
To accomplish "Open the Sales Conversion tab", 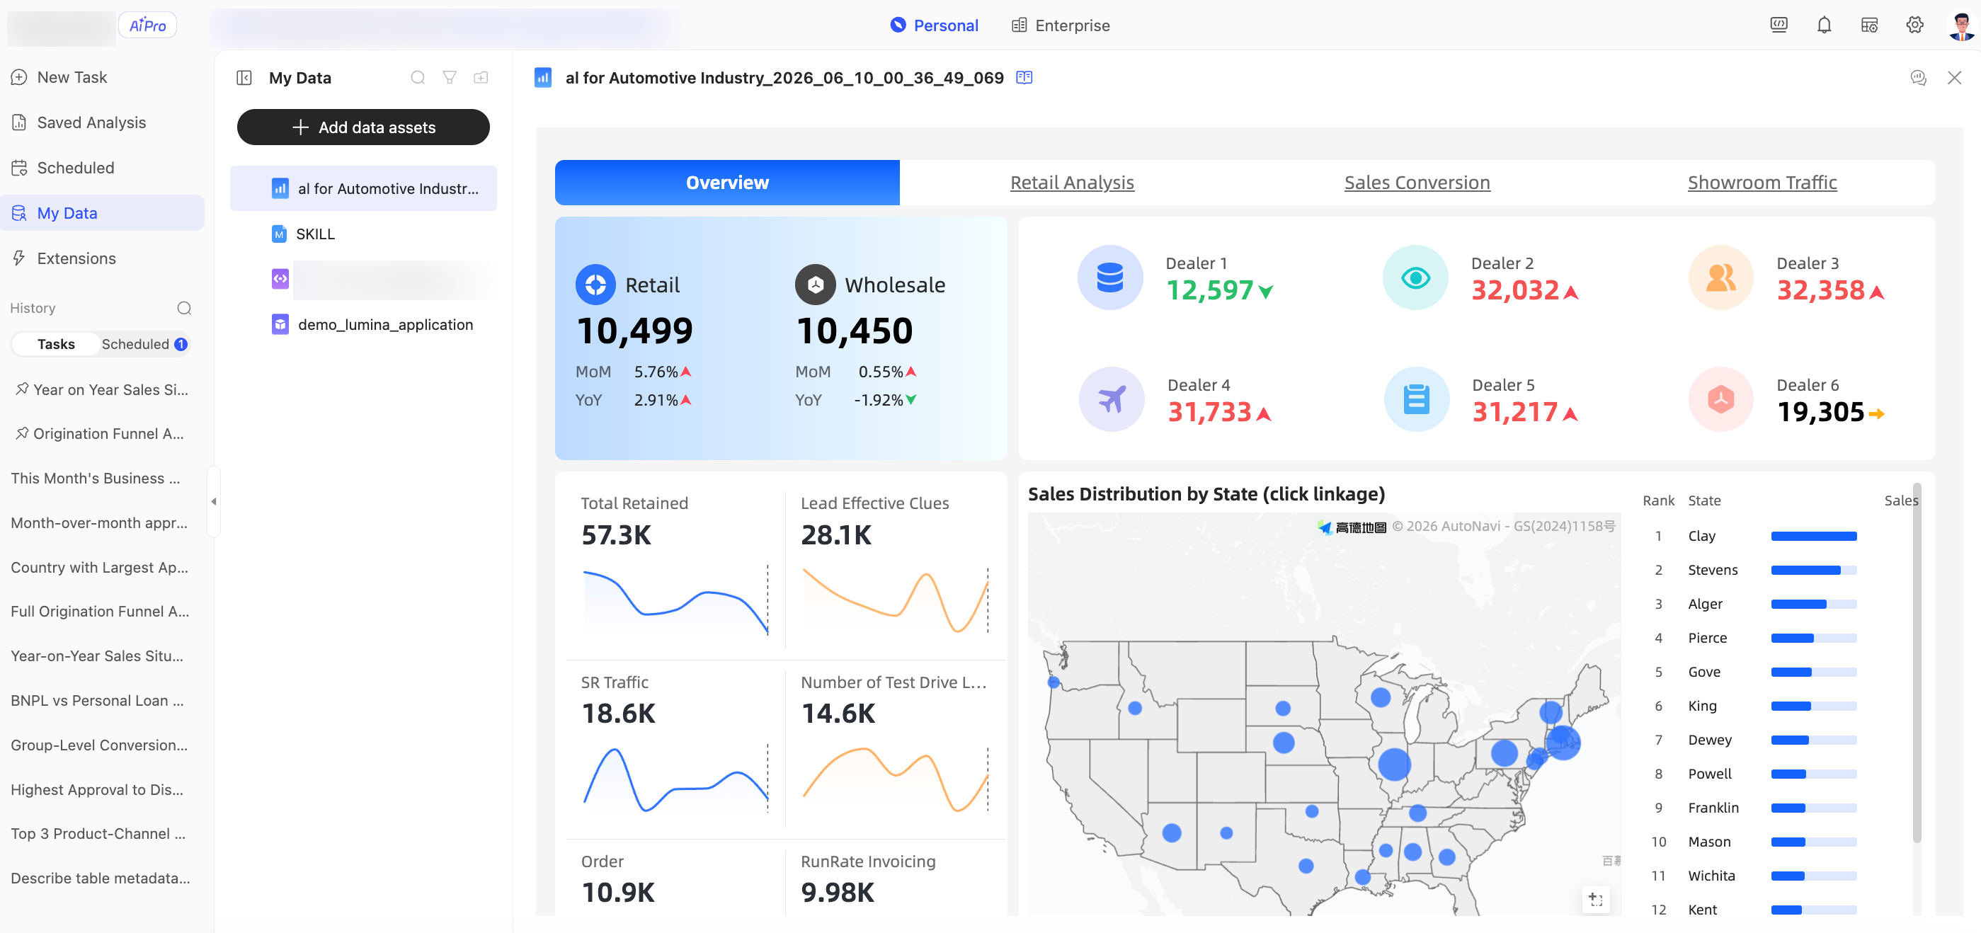I will tap(1417, 183).
